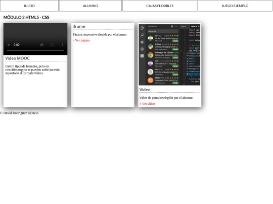This screenshot has height=204, width=273.
Task: Open the ALUMNO menu item
Action: coord(90,6)
